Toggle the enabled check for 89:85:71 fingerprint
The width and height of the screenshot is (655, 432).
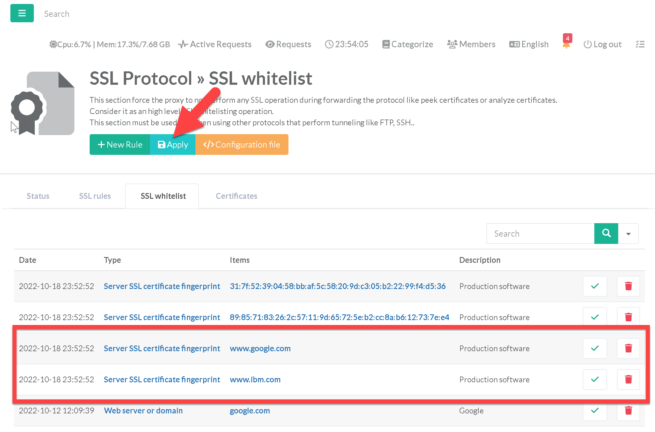595,317
